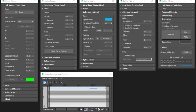Viewport: 196px width, 112px height.
Task: Click the Elapsed time field
Action: (185, 42)
